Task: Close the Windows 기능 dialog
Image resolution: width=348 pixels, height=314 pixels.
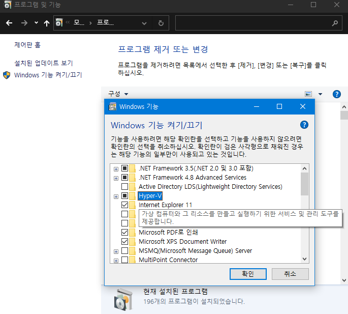Action: tap(303, 106)
